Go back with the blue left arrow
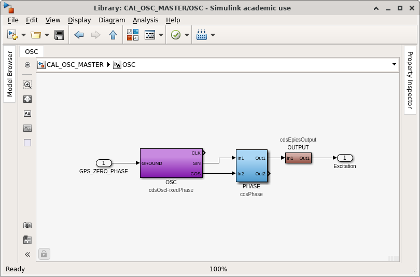Viewport: 420px width, 277px height. (79, 35)
